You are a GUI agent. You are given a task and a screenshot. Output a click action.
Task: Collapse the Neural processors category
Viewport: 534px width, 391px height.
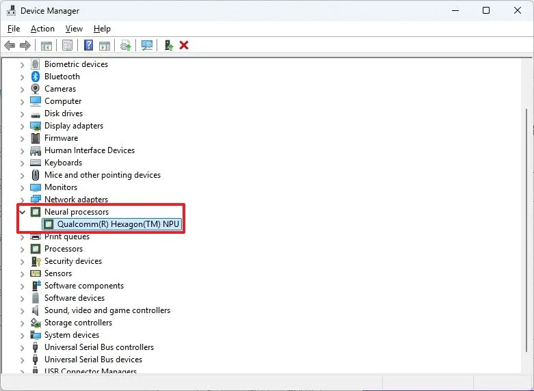point(23,212)
